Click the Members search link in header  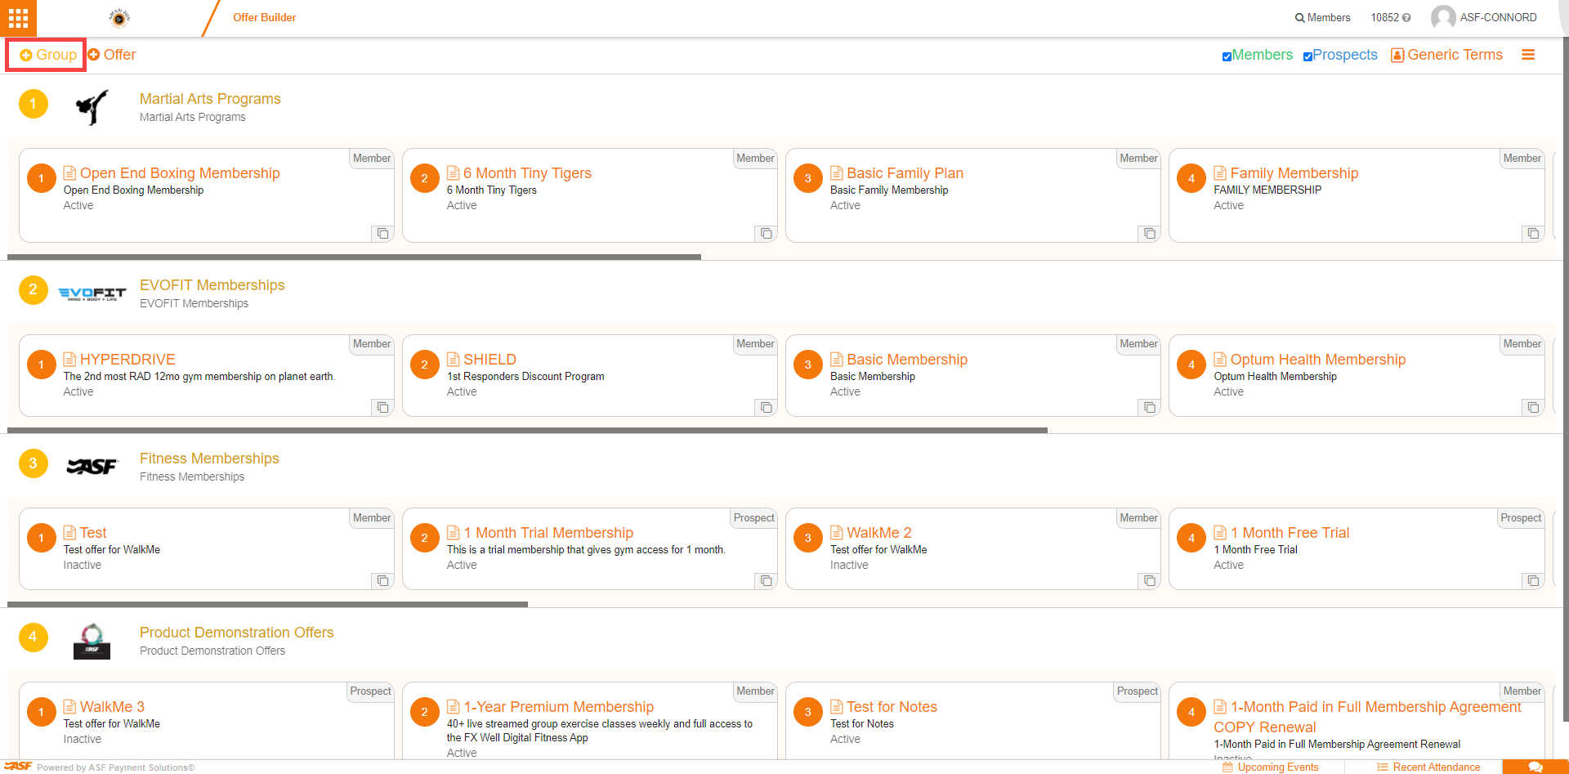click(x=1323, y=17)
